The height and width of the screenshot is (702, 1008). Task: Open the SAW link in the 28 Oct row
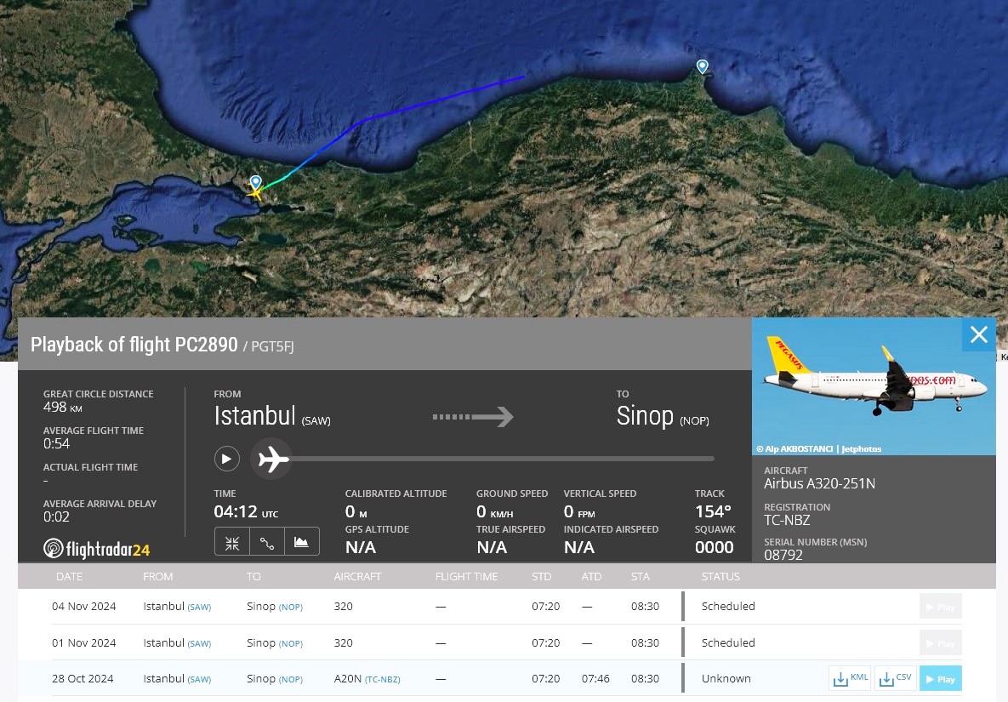coord(199,680)
